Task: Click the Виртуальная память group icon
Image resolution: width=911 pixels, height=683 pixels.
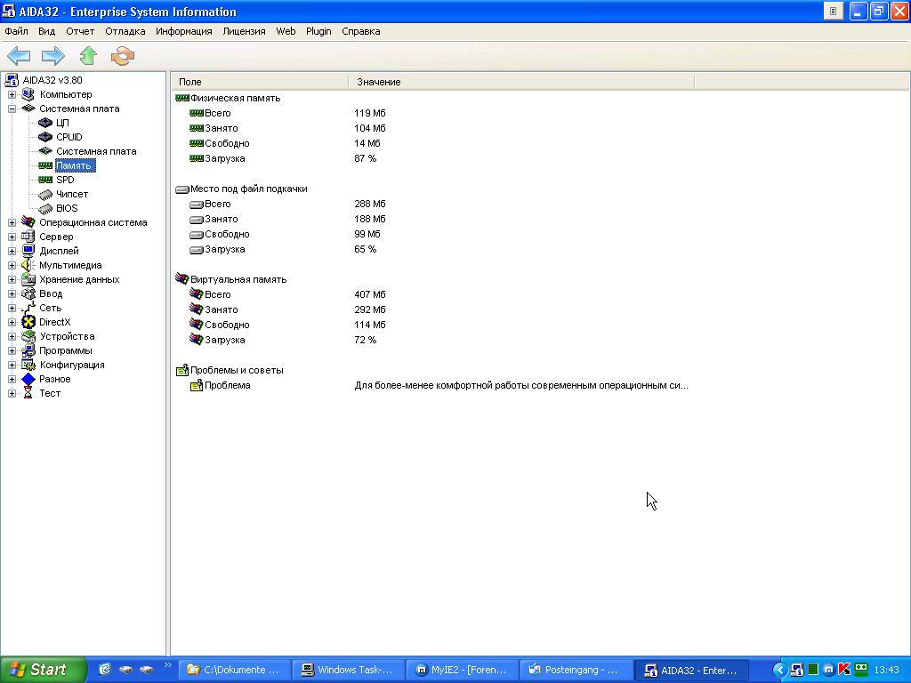Action: 181,278
